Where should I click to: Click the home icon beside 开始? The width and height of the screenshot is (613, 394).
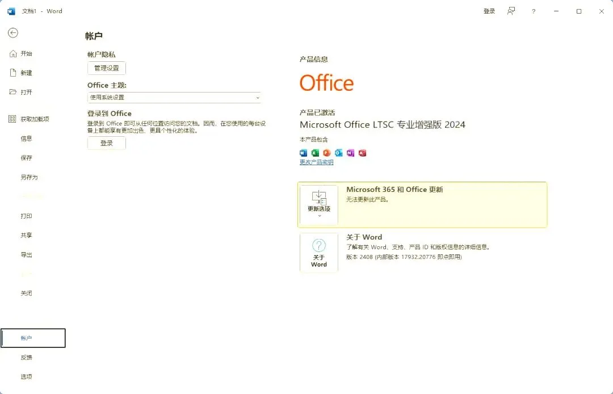(13, 53)
